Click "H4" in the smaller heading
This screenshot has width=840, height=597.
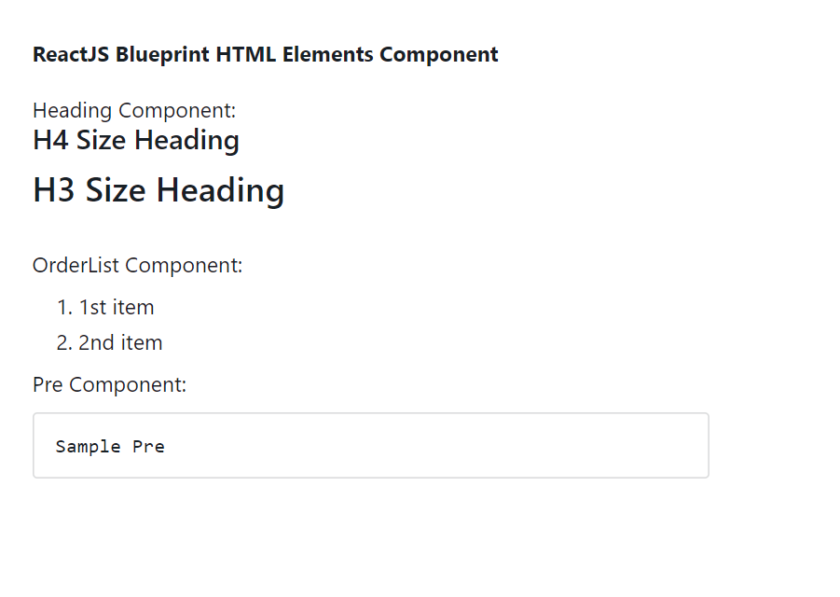click(x=50, y=141)
